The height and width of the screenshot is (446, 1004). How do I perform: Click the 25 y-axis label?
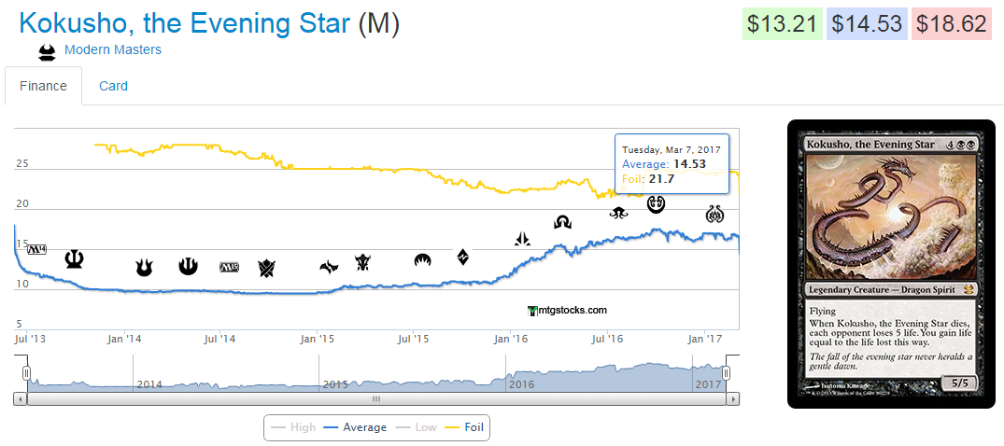click(x=22, y=164)
